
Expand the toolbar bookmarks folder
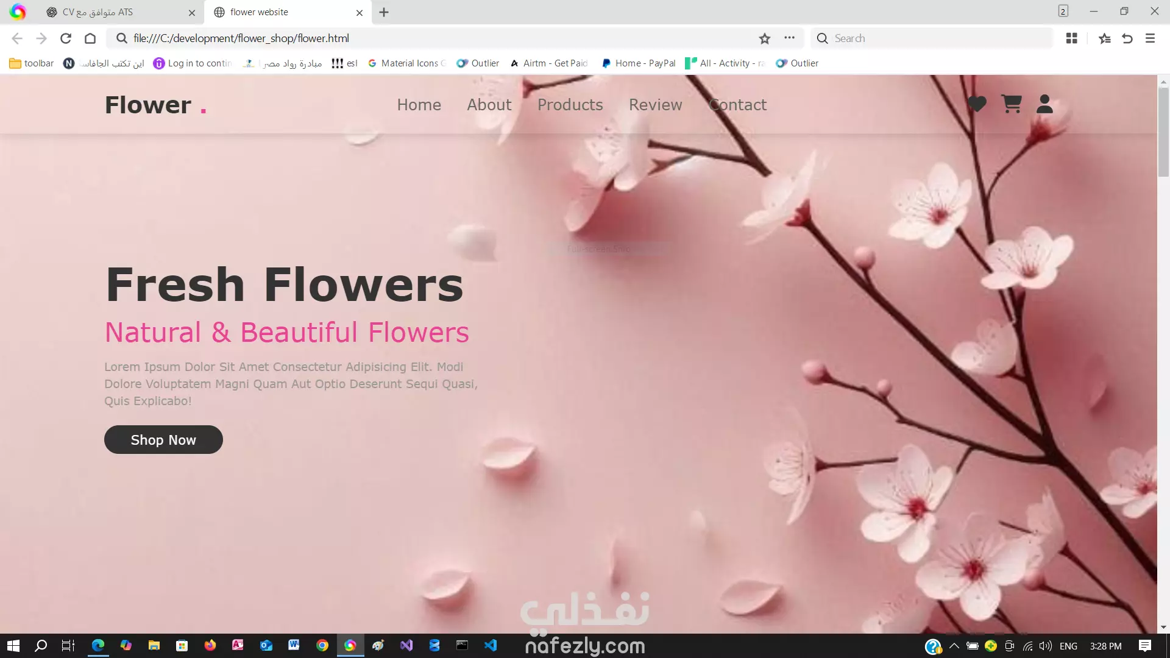32,63
